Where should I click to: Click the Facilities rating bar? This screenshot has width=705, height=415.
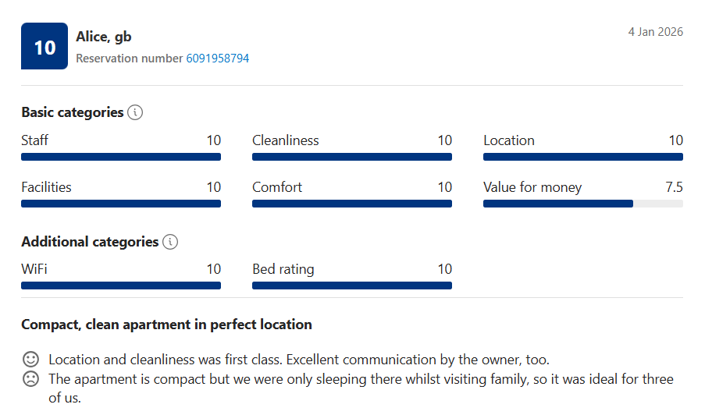pos(121,204)
